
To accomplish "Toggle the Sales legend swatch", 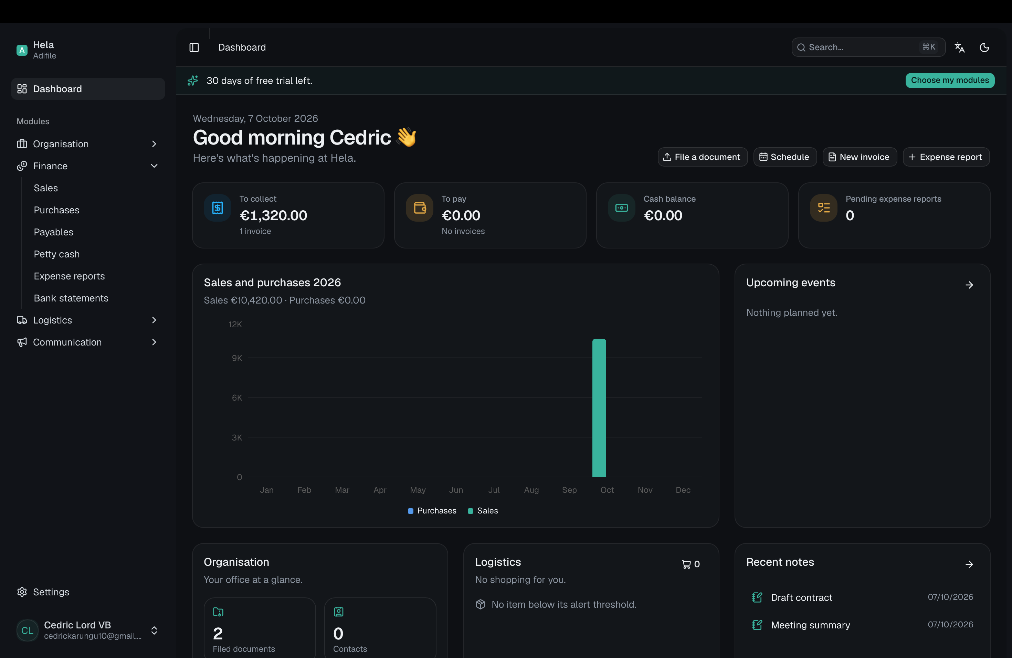I will point(470,511).
